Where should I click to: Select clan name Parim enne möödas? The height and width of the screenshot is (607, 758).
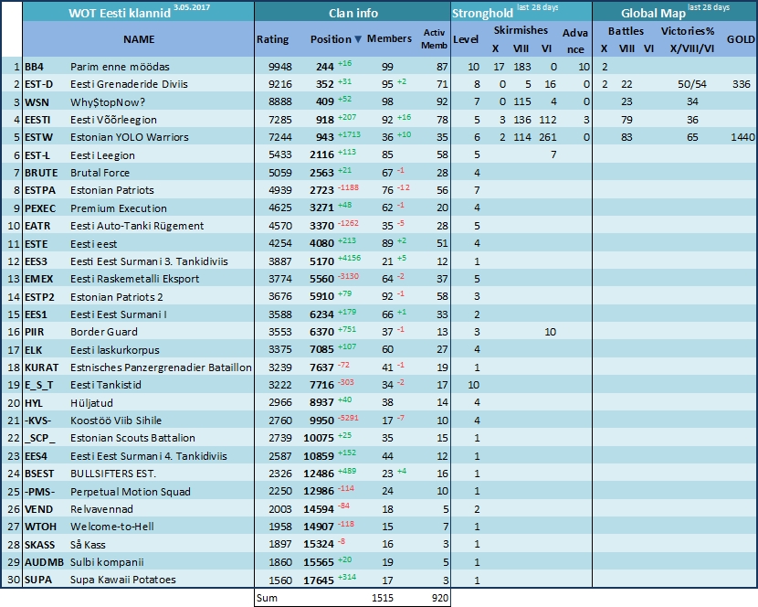tap(120, 67)
